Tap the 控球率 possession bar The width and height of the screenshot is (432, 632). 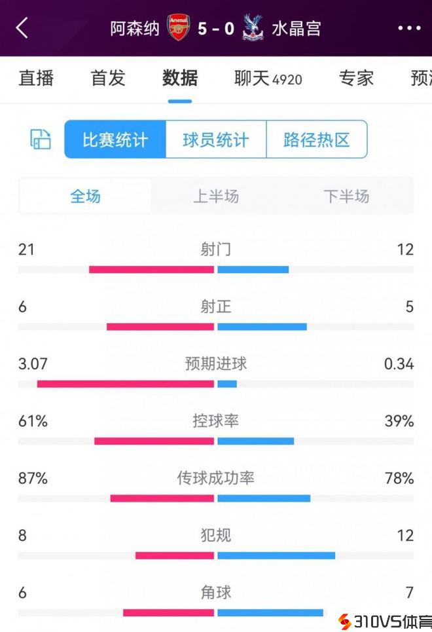216,441
